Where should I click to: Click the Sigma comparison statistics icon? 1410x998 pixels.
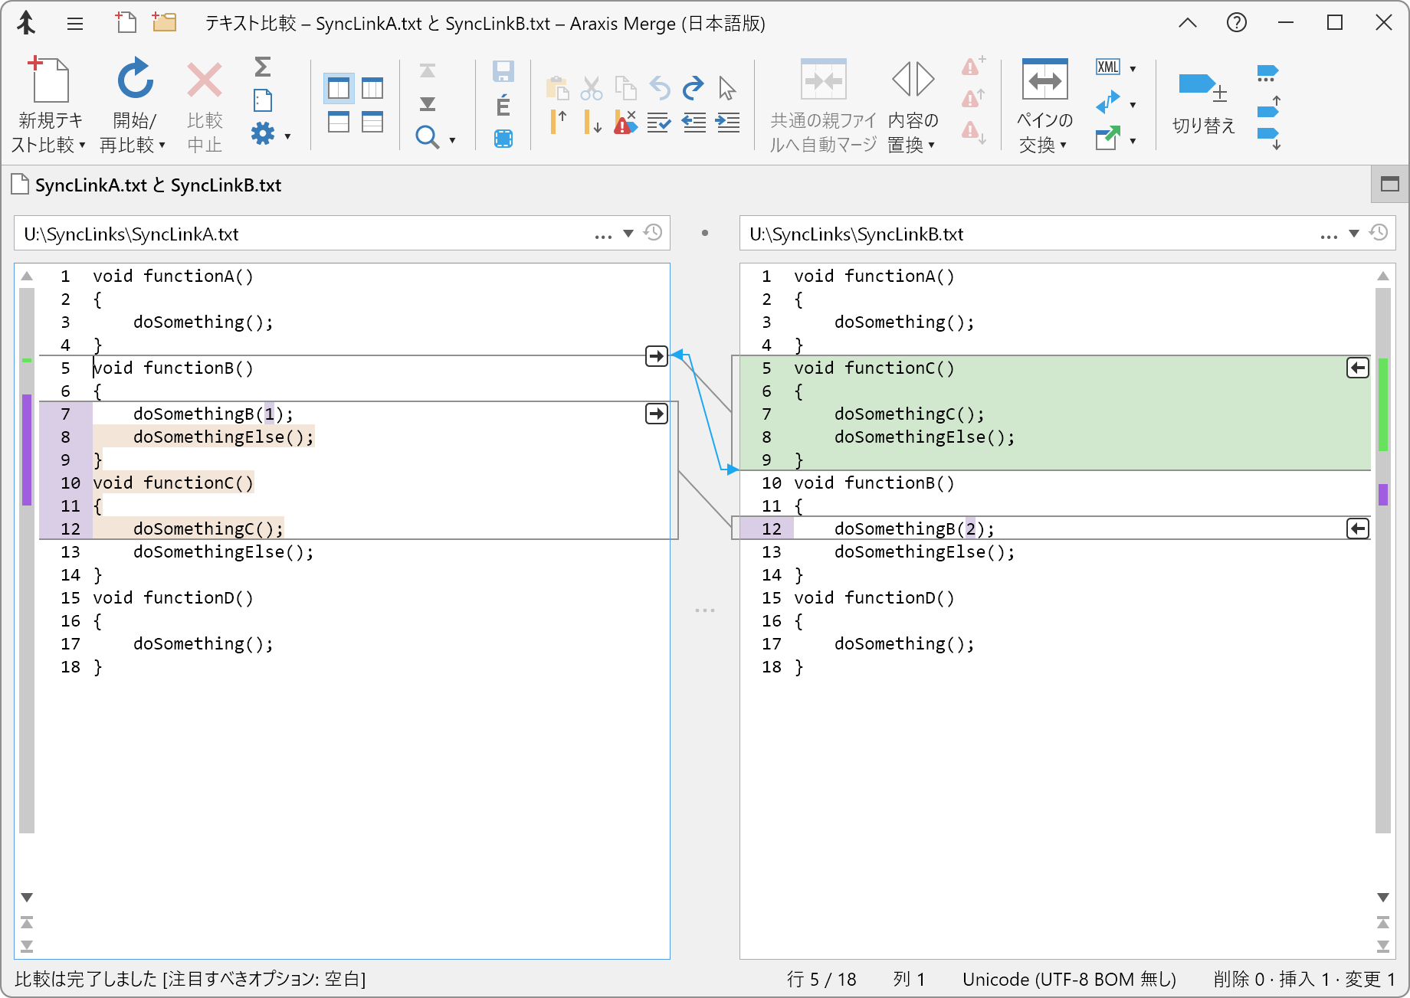(262, 67)
